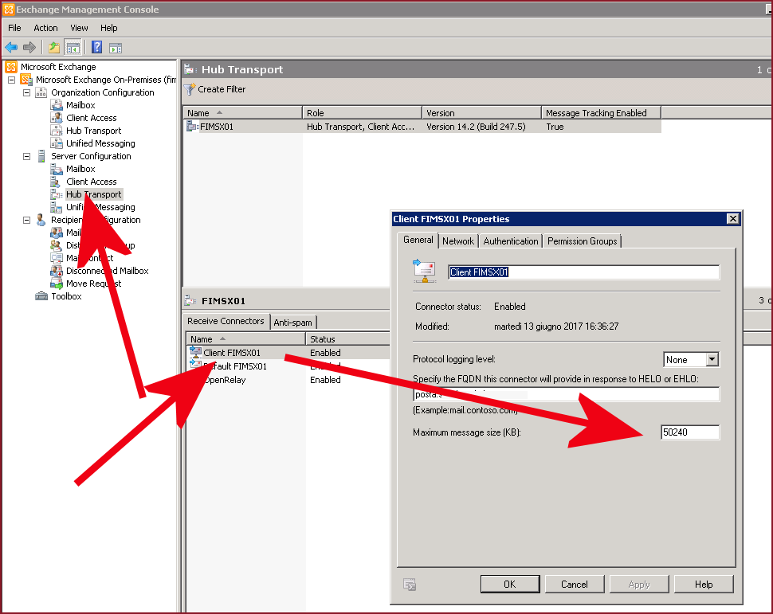This screenshot has width=773, height=614.
Task: Toggle the Show/Hide Action Pane icon
Action: pyautogui.click(x=116, y=48)
